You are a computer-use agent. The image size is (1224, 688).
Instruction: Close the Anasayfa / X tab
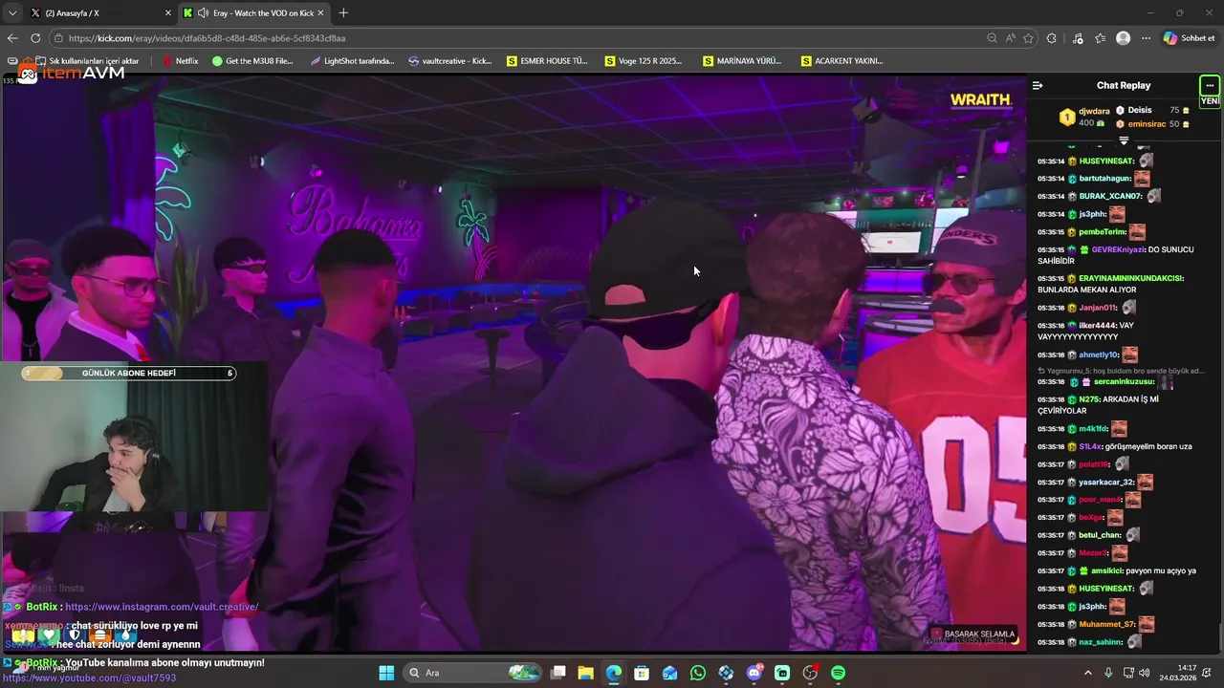pos(168,12)
